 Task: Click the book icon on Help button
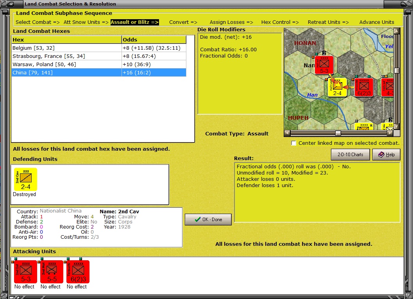click(x=381, y=155)
